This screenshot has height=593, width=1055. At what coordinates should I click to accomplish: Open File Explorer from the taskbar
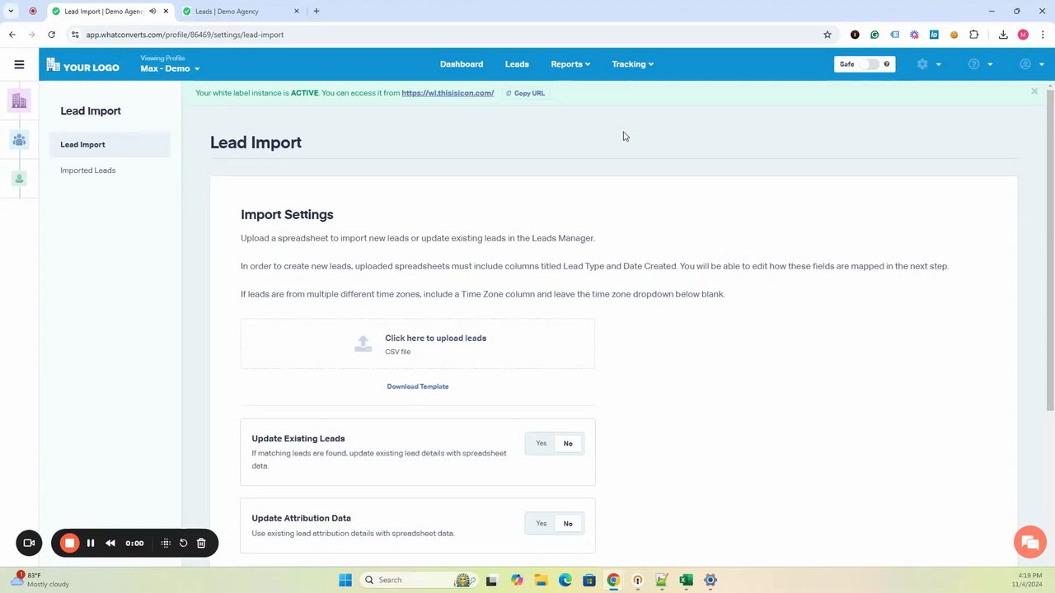pyautogui.click(x=541, y=580)
